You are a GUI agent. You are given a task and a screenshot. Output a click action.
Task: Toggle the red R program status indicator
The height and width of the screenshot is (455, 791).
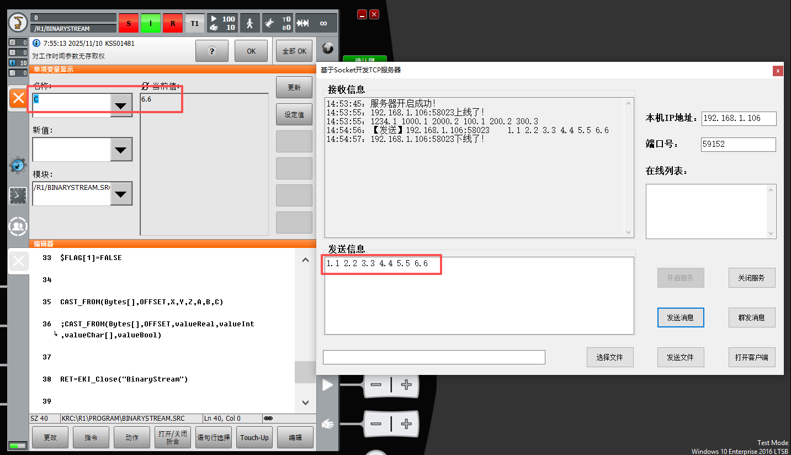(172, 23)
